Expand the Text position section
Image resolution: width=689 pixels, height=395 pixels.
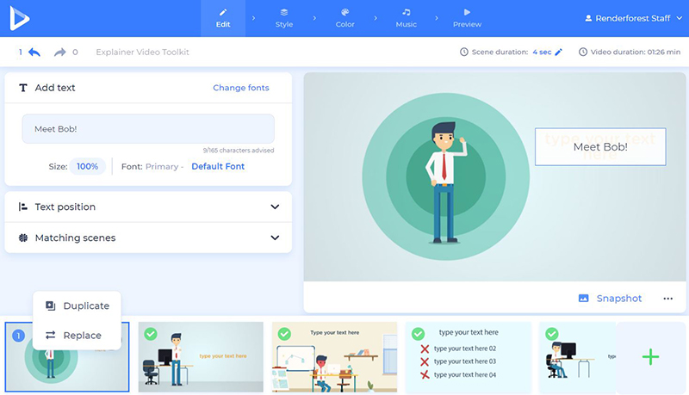[275, 207]
